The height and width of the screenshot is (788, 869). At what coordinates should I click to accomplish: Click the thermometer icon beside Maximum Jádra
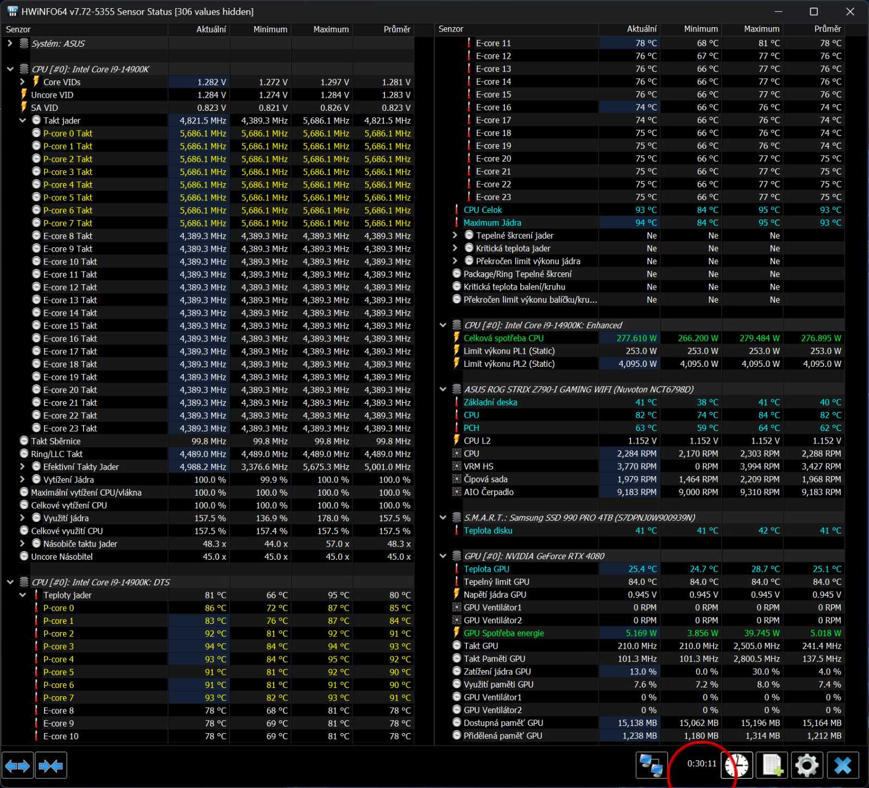[457, 223]
